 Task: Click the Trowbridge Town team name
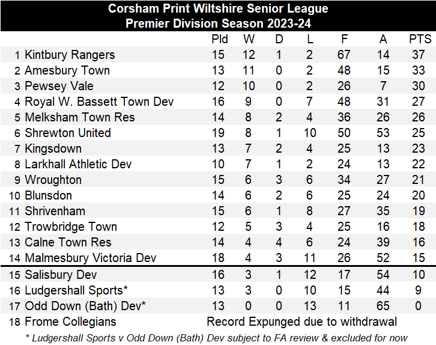71,227
